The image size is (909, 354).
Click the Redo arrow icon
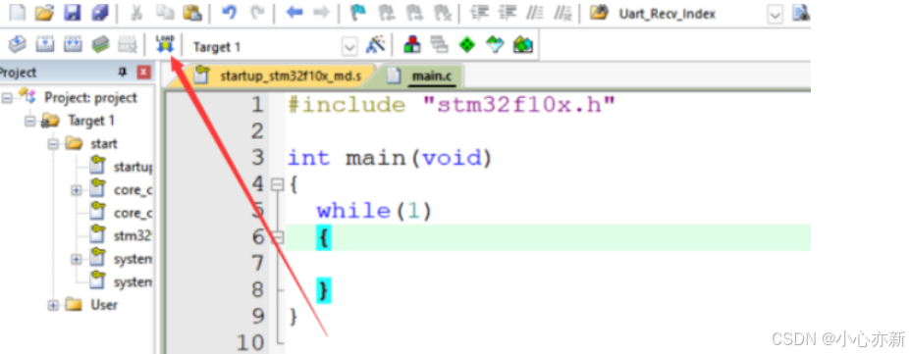(257, 12)
